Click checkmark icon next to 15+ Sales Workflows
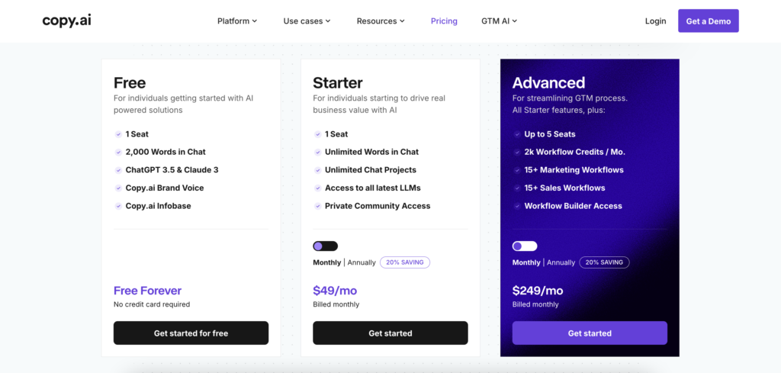 [x=516, y=188]
